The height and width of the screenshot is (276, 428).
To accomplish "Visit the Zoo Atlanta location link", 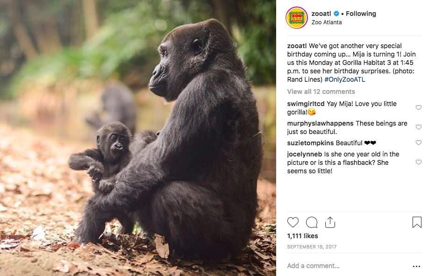I will click(327, 22).
